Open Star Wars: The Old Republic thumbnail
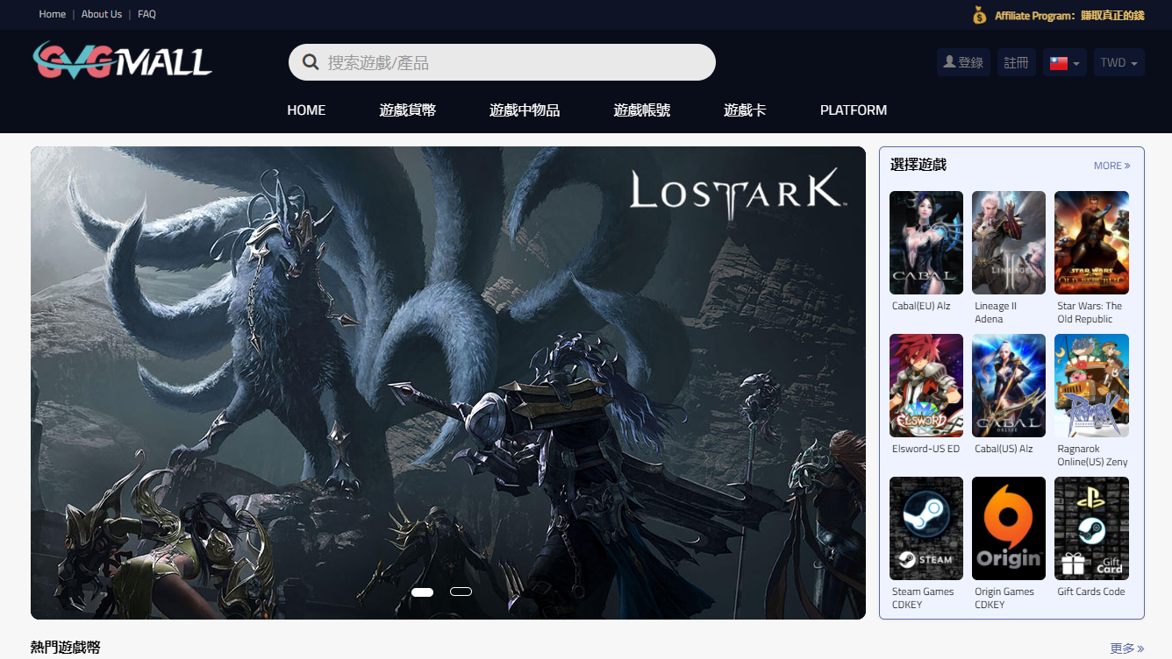Image resolution: width=1172 pixels, height=659 pixels. point(1091,243)
